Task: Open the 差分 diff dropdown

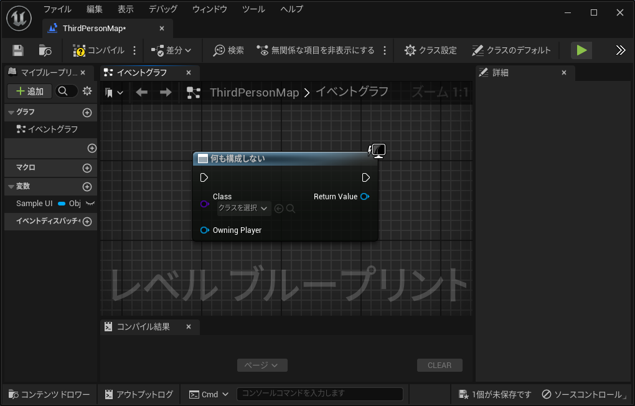Action: (171, 50)
